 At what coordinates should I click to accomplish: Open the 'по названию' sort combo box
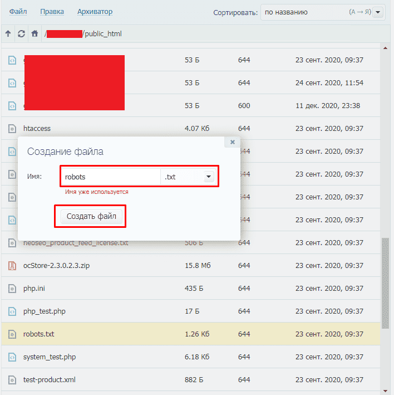pyautogui.click(x=323, y=12)
